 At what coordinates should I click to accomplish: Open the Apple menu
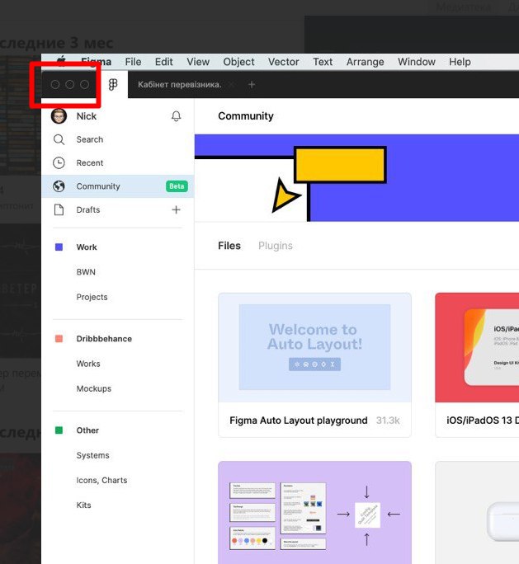(x=62, y=62)
